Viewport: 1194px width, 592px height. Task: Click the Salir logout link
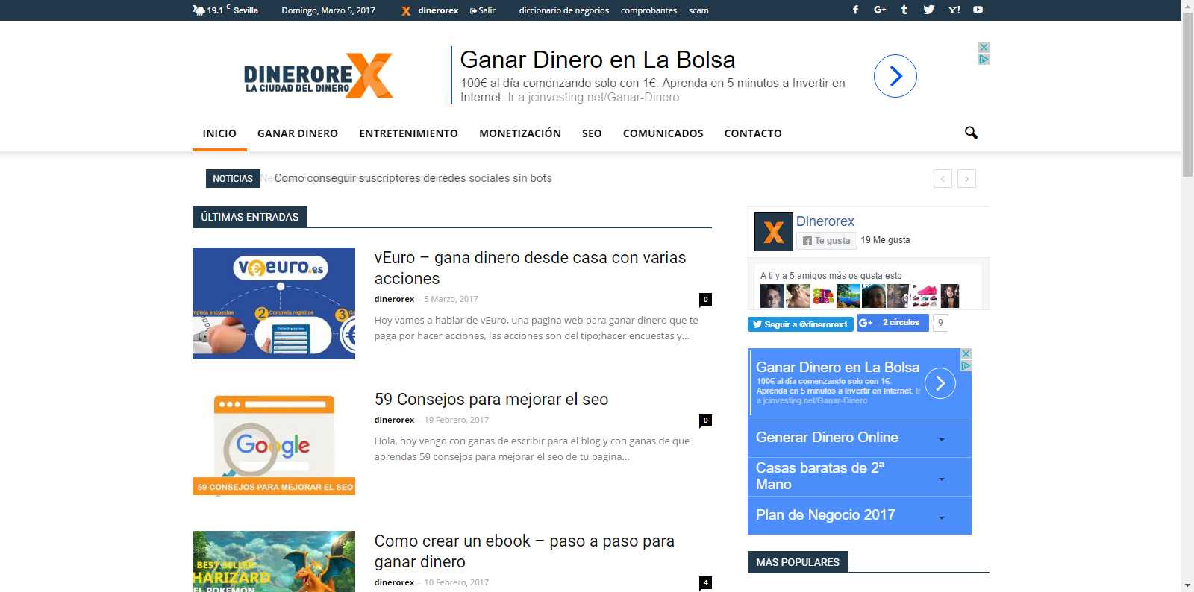pos(483,10)
